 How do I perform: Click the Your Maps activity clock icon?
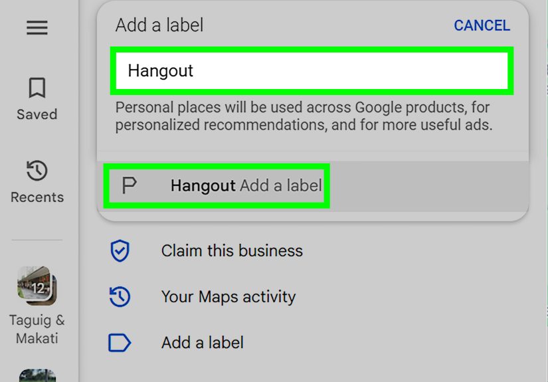(120, 297)
